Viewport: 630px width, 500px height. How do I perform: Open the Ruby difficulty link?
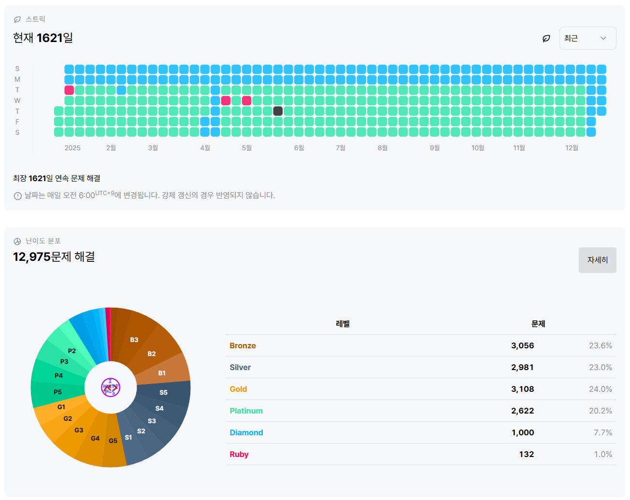pos(239,454)
